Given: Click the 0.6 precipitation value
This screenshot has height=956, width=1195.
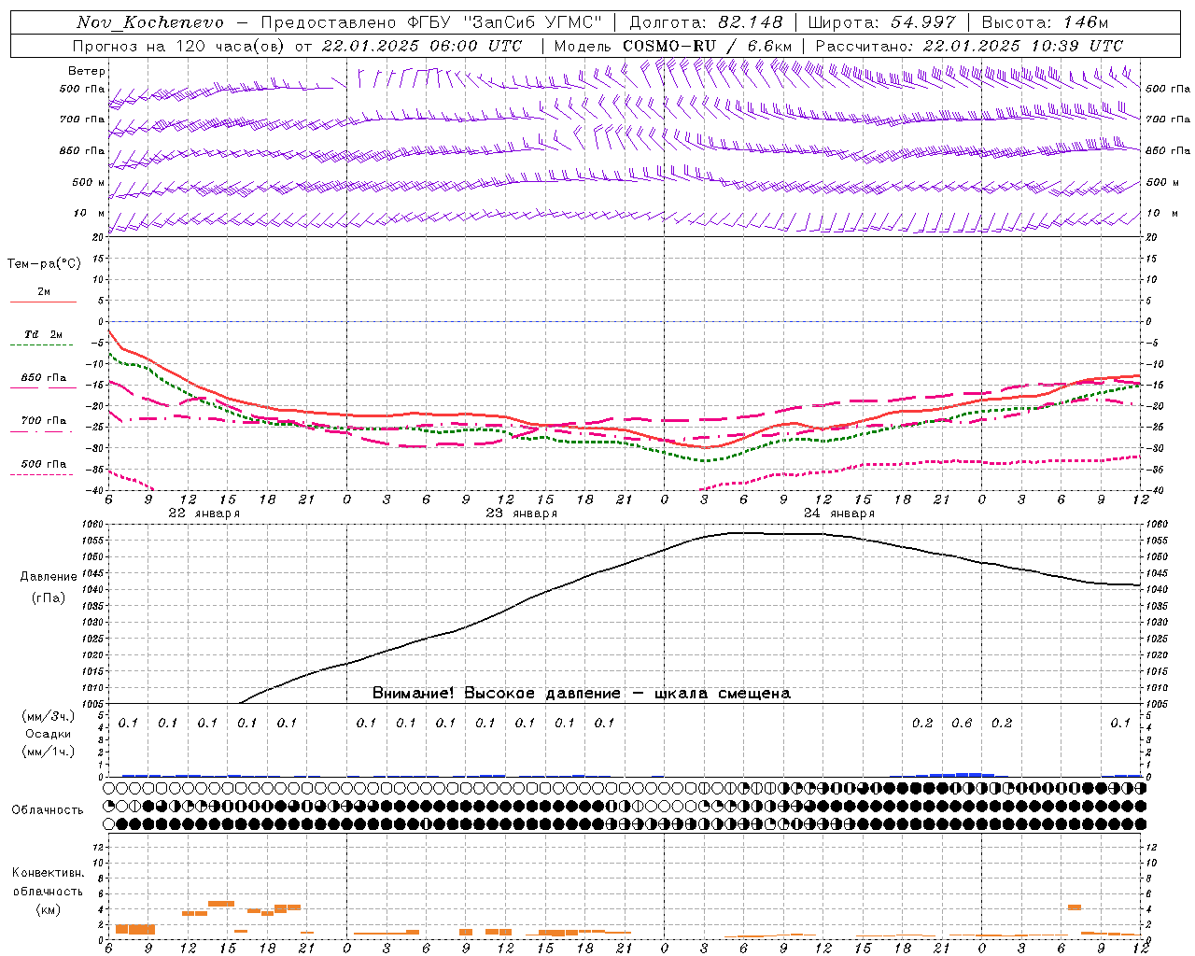Looking at the screenshot, I should [962, 723].
